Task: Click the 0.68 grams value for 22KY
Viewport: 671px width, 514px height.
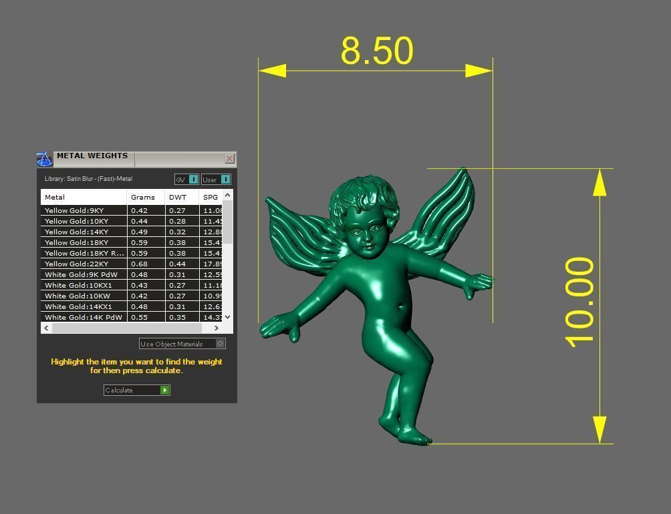Action: pyautogui.click(x=140, y=264)
